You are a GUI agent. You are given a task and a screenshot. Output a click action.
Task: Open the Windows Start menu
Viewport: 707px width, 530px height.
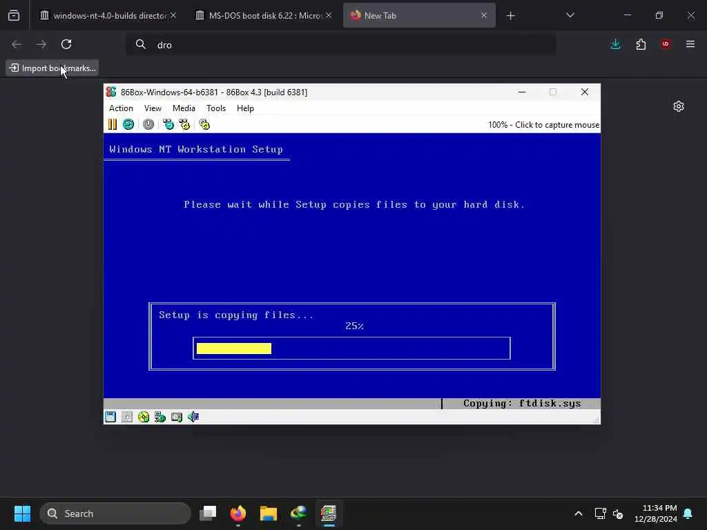(22, 513)
